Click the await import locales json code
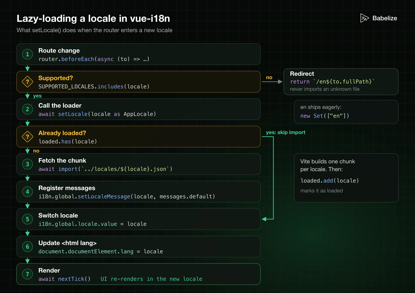This screenshot has height=293, width=415. coord(105,169)
